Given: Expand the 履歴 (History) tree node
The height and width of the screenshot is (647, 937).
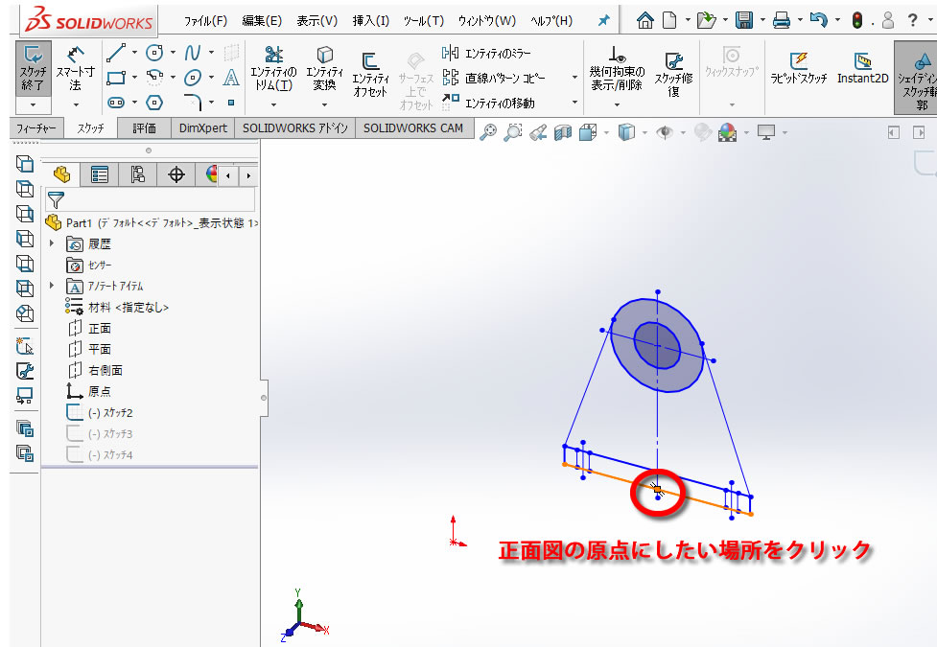Looking at the screenshot, I should [x=52, y=243].
